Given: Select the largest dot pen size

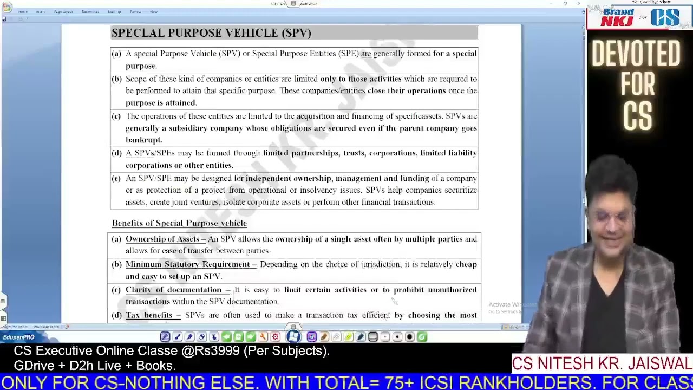Looking at the screenshot, I should click(x=410, y=337).
